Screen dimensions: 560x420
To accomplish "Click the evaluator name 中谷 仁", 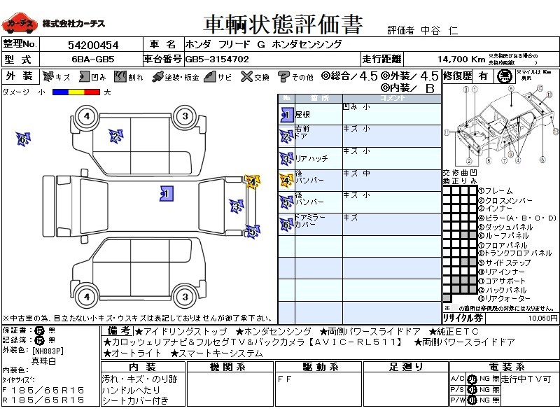I will [440, 31].
